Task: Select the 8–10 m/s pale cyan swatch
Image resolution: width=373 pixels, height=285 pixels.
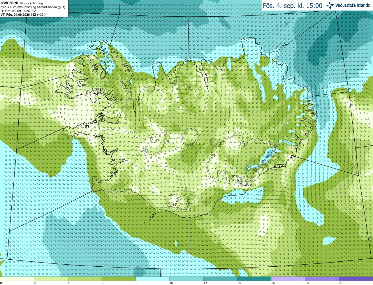Action: pos(152,279)
